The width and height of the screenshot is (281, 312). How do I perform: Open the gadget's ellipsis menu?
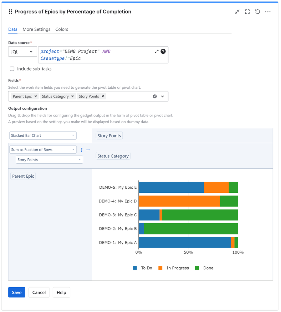[x=268, y=12]
